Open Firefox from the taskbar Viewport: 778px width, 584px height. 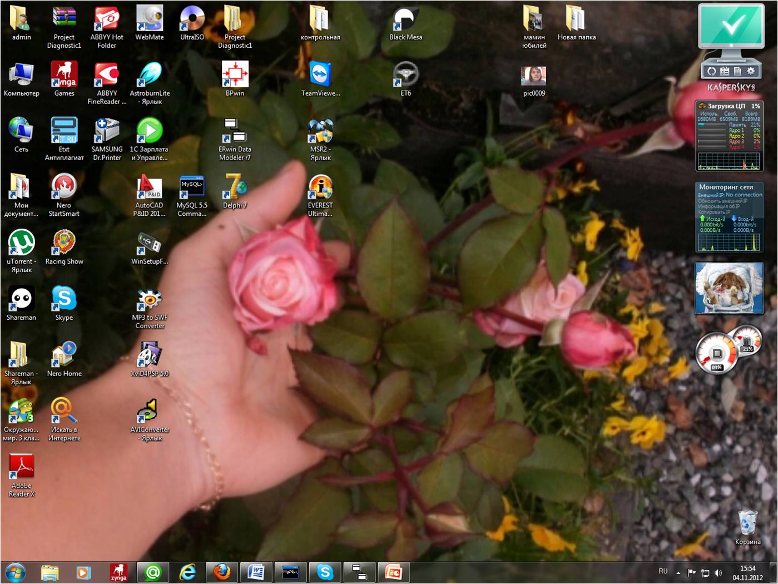pos(222,572)
